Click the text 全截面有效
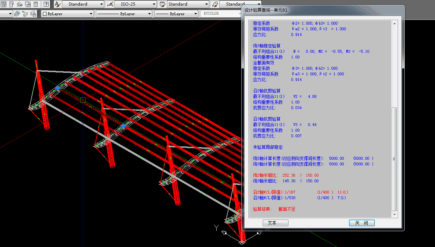The width and height of the screenshot is (435, 247). coord(263,63)
